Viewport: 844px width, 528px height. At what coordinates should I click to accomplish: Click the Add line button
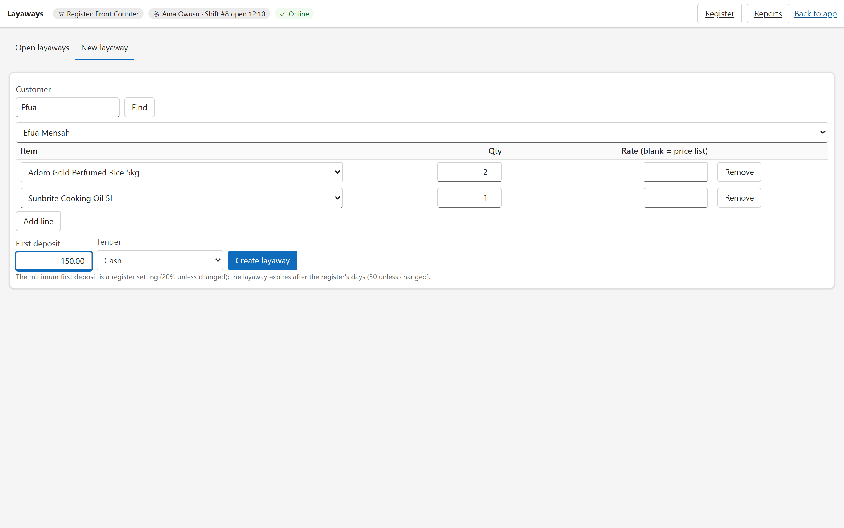[38, 221]
